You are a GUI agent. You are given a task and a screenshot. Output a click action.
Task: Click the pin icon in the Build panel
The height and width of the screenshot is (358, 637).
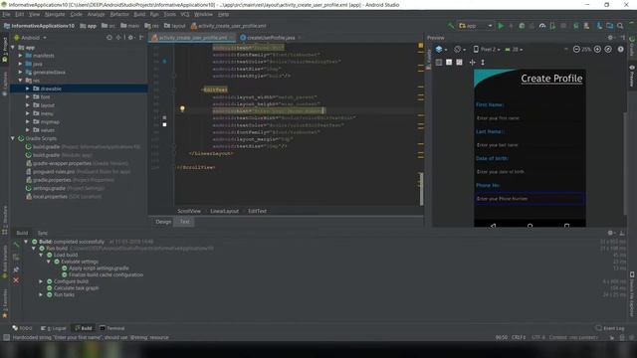pos(16,269)
